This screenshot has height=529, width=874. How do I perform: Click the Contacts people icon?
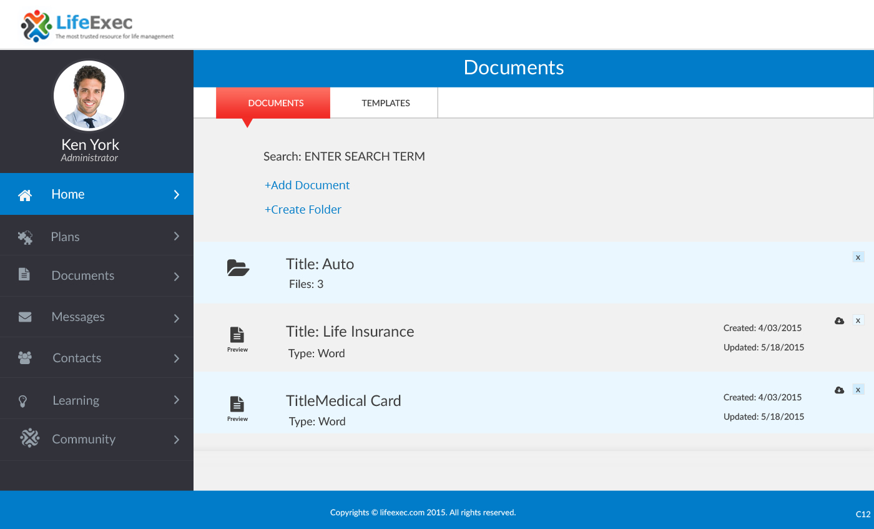pos(25,358)
